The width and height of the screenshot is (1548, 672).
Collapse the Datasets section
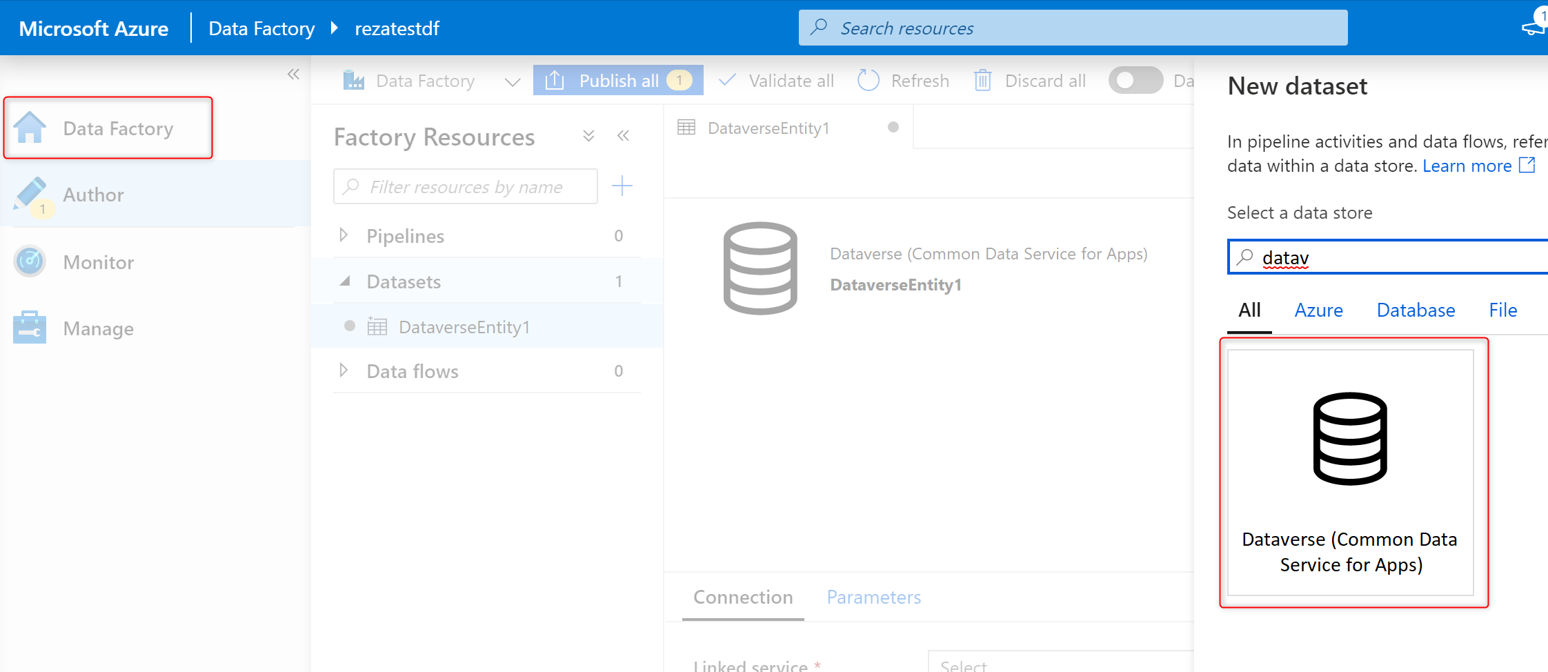(347, 281)
